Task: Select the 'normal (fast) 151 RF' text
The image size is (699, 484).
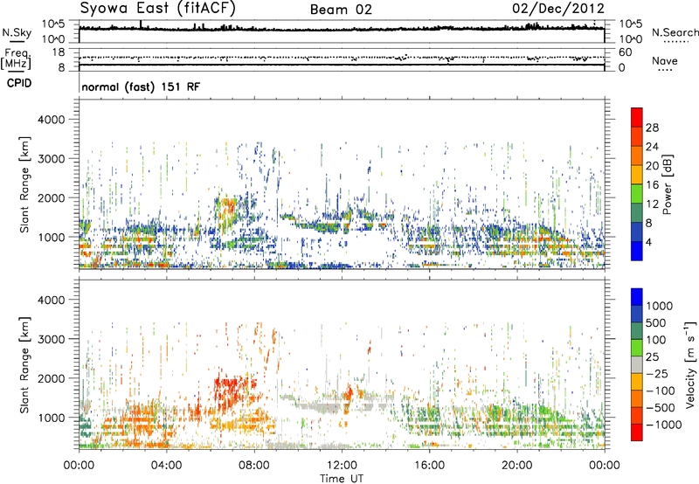Action: click(x=141, y=86)
